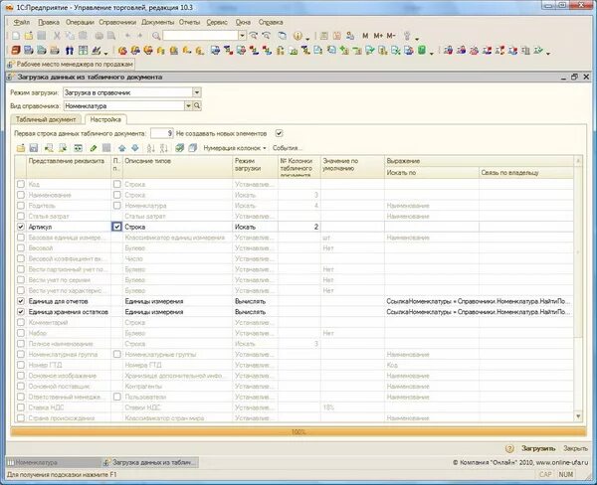Click the binoculars find icon
597x485 pixels.
pos(70,51)
